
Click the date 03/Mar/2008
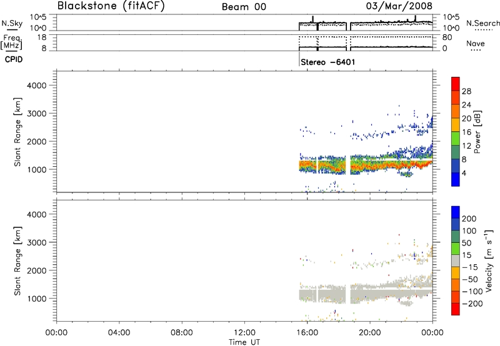coord(399,6)
